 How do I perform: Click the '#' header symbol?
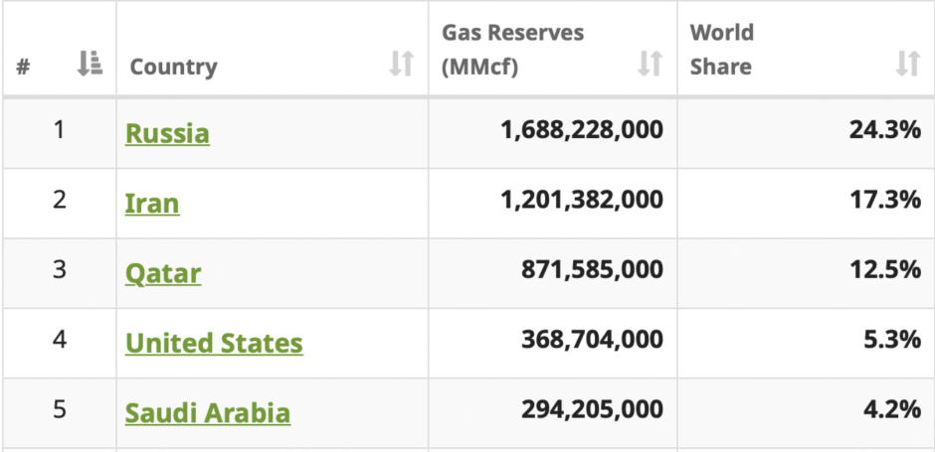click(23, 68)
